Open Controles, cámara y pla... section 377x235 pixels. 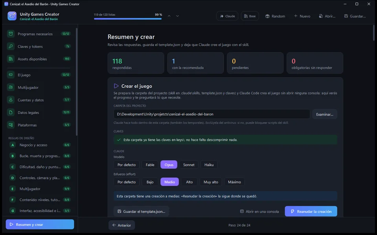[40, 178]
